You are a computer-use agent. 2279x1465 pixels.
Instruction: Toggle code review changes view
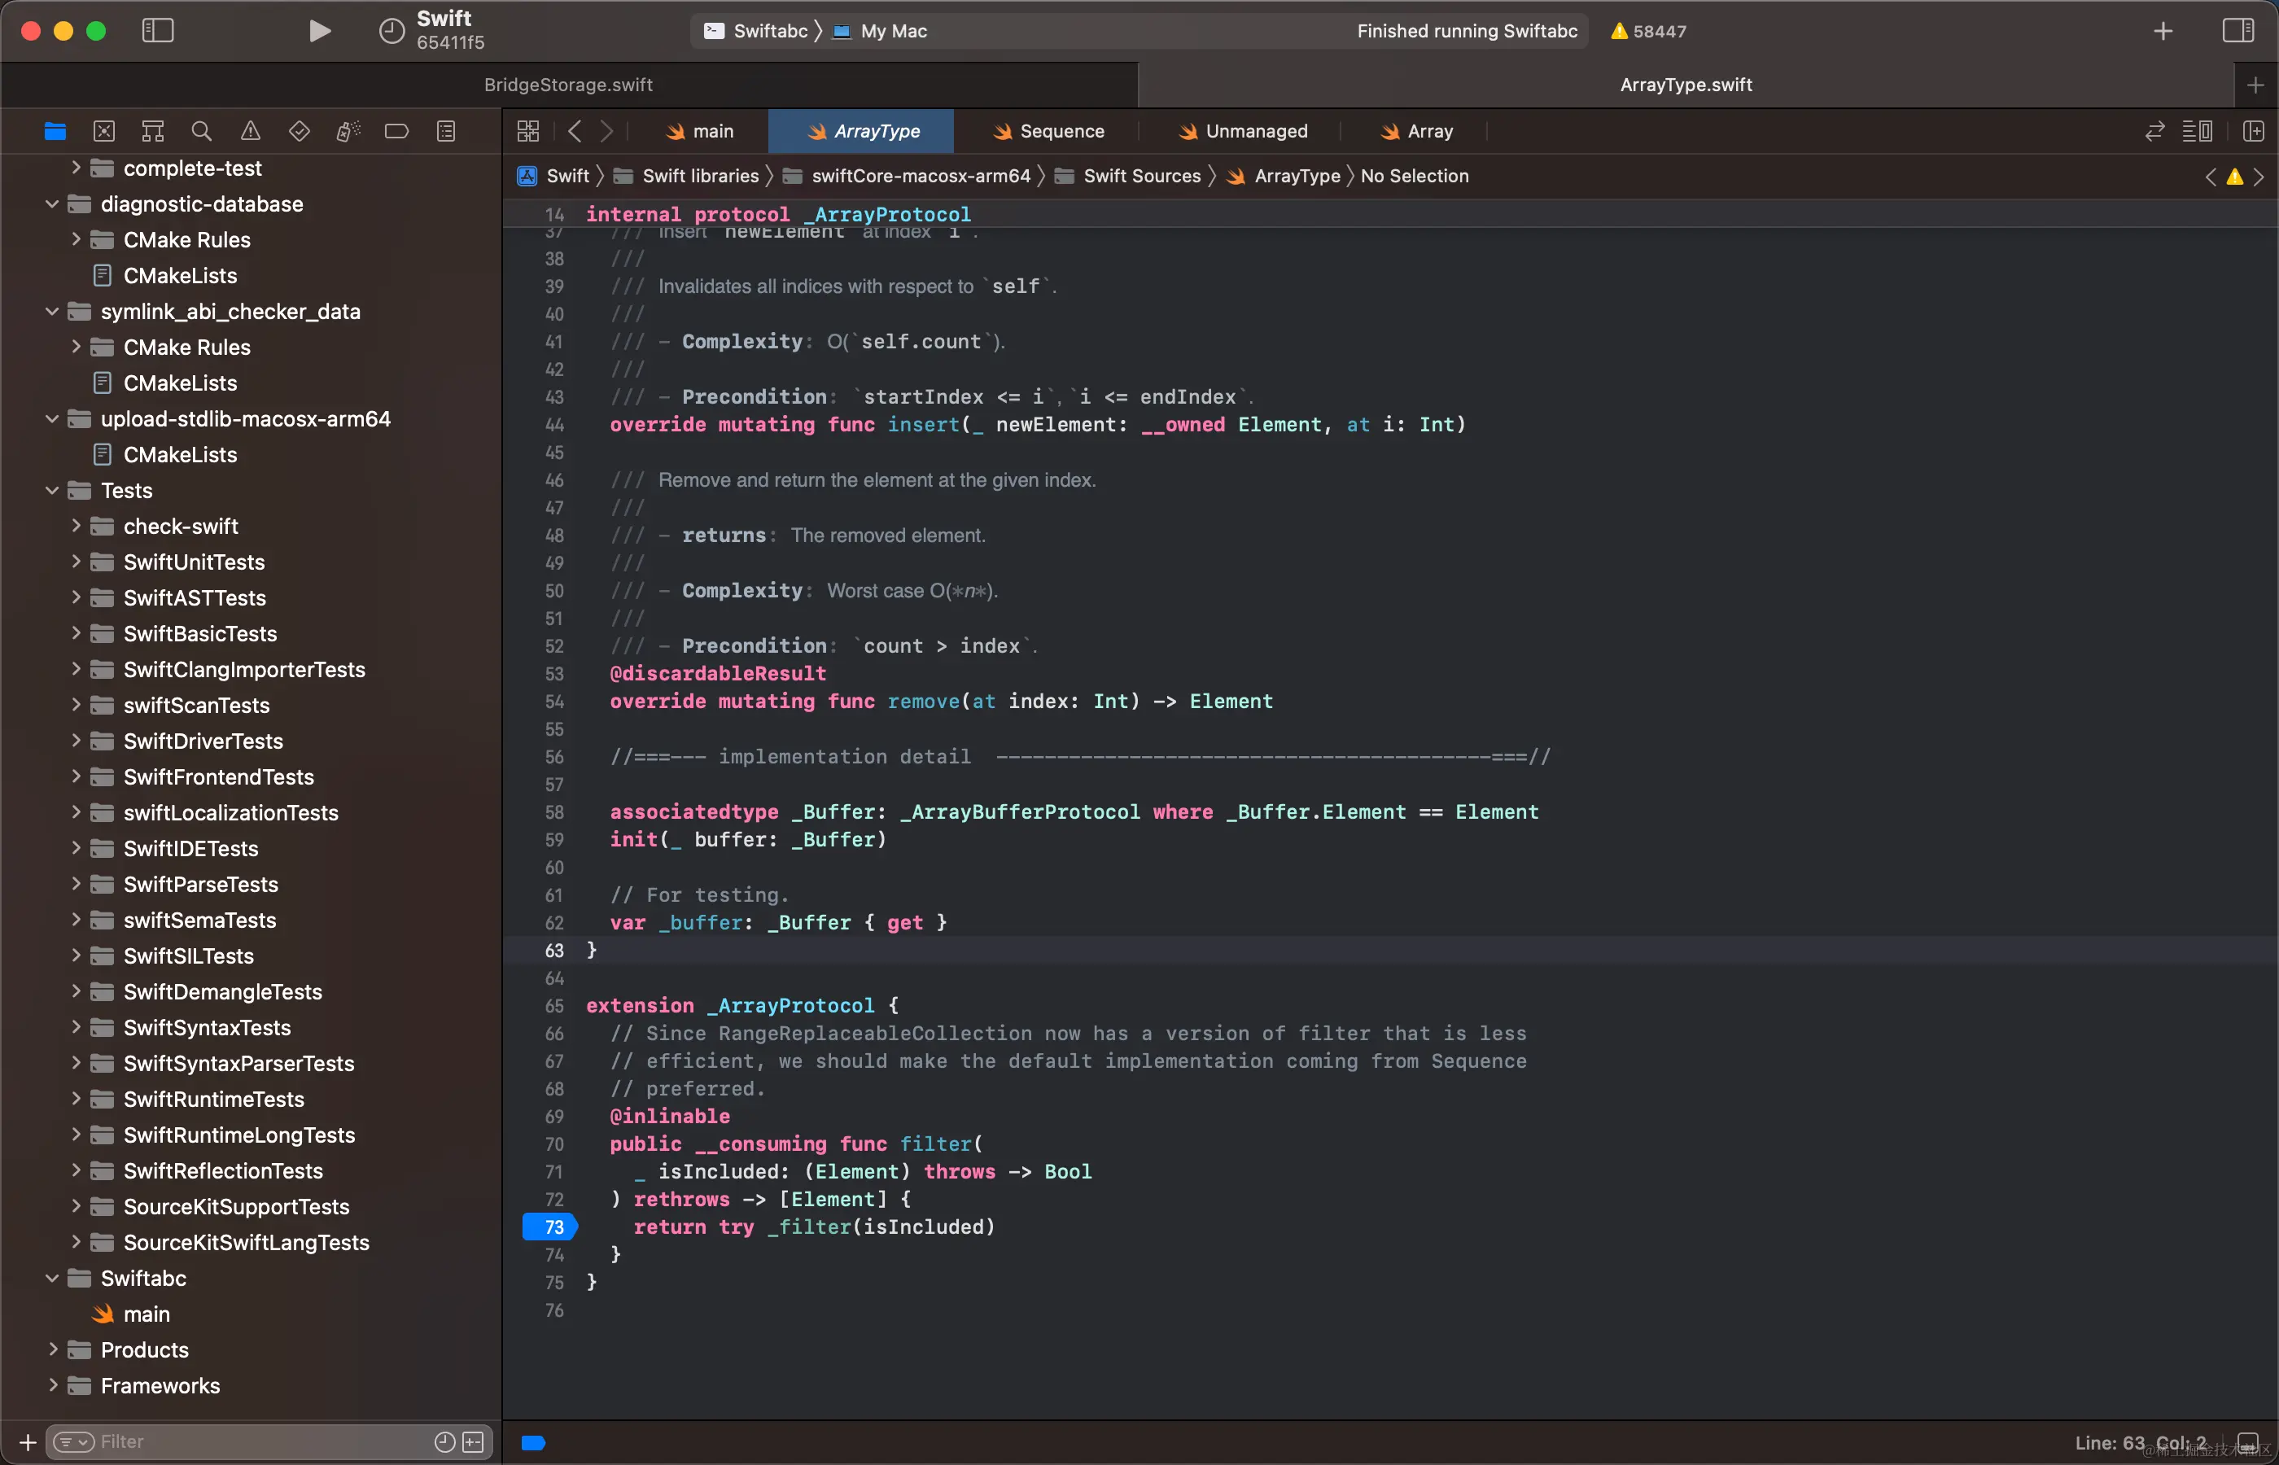pos(2155,131)
